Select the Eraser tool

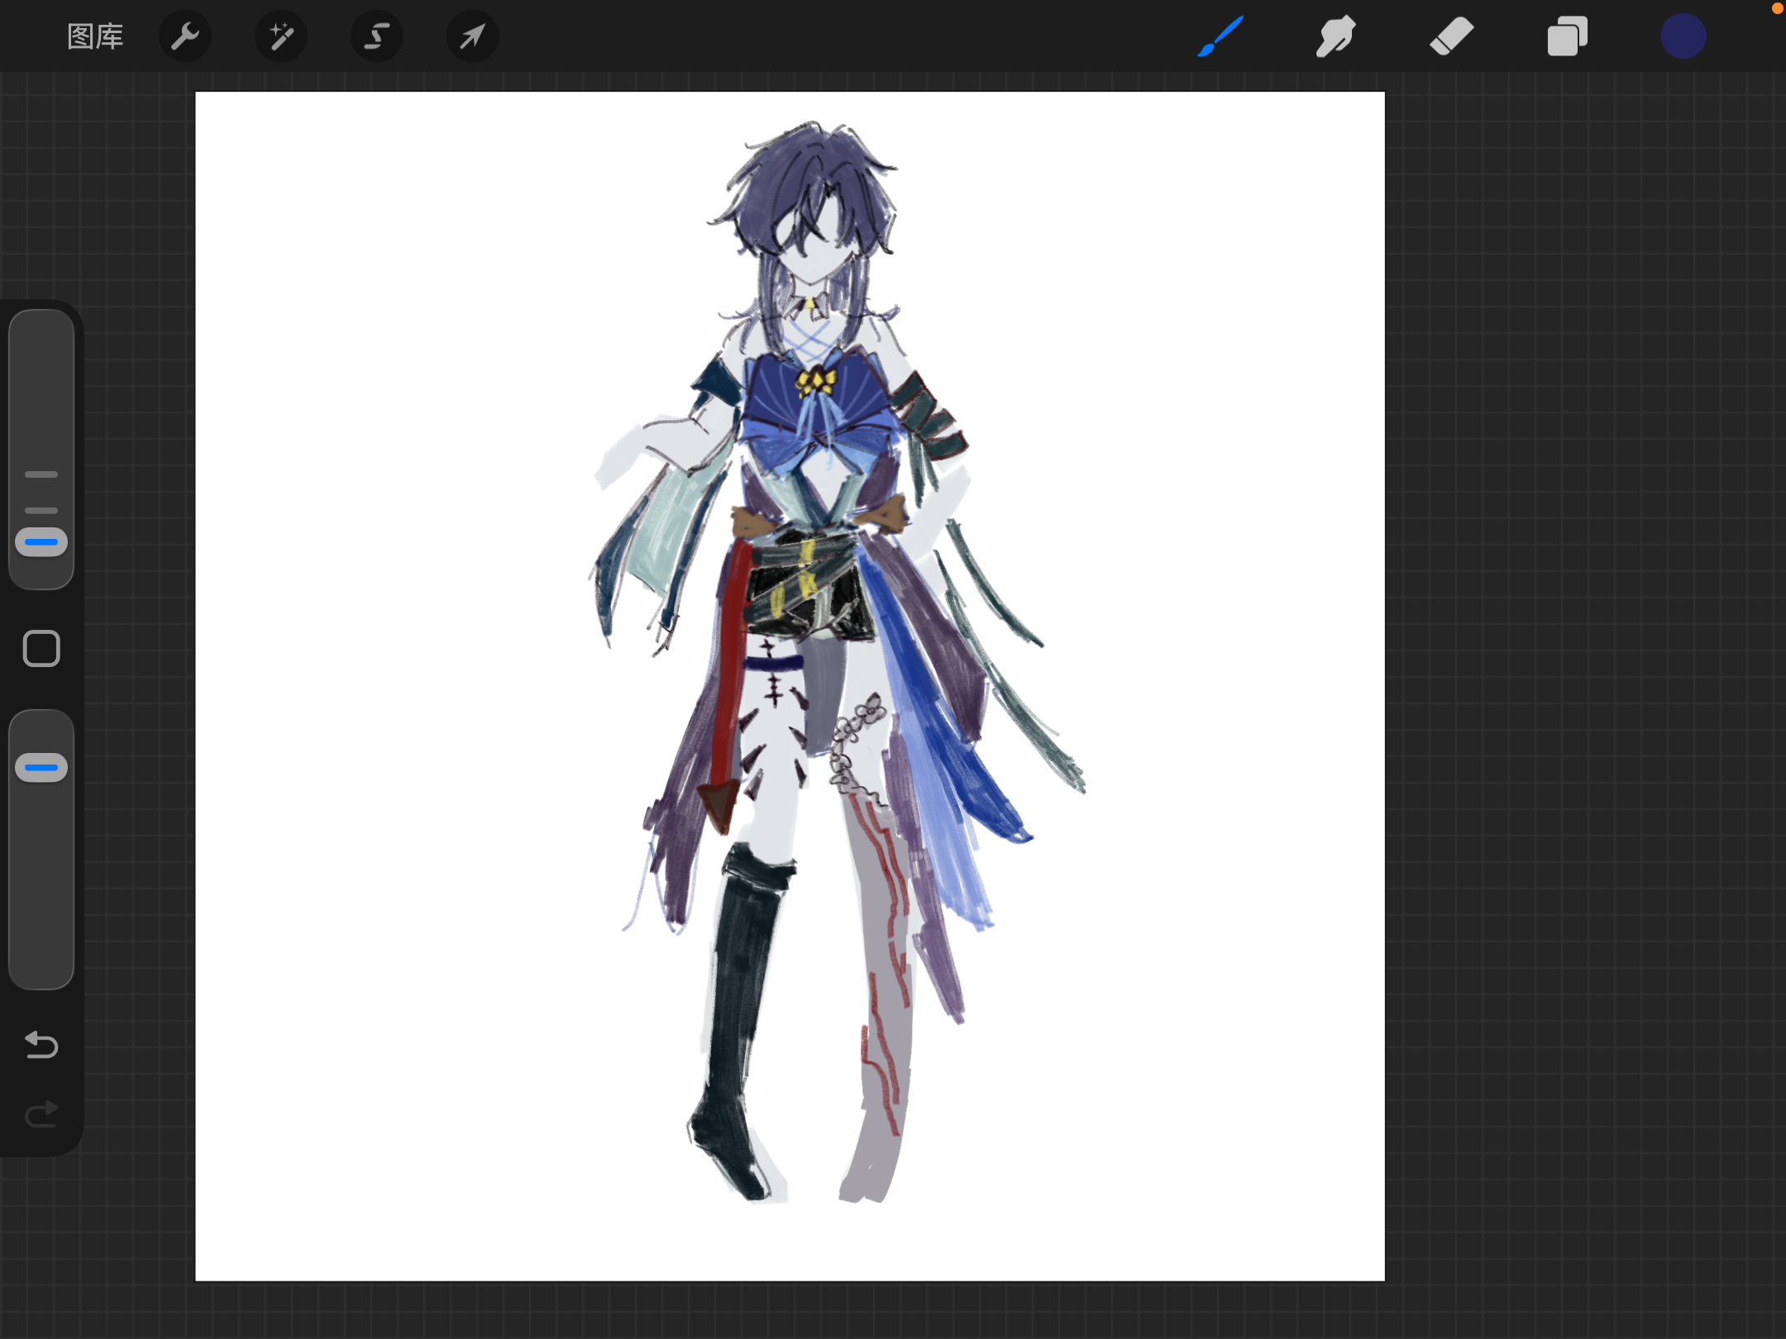(1451, 36)
